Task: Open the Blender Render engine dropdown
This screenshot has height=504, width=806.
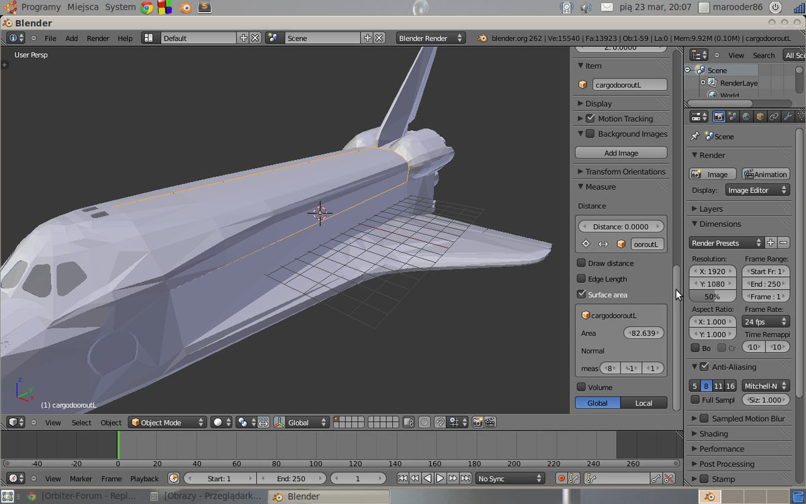Action: coord(430,38)
